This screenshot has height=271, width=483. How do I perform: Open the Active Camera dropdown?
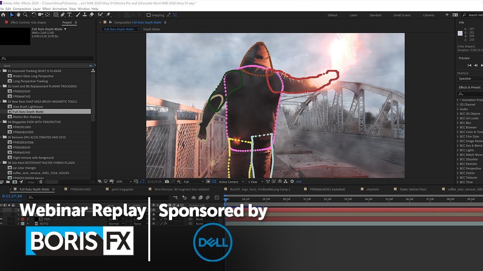[x=231, y=182]
